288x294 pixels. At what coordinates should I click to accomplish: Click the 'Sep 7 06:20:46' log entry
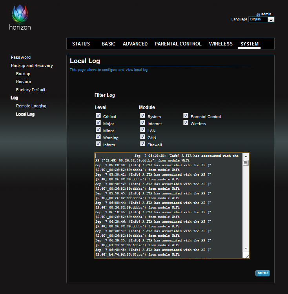[x=153, y=224]
